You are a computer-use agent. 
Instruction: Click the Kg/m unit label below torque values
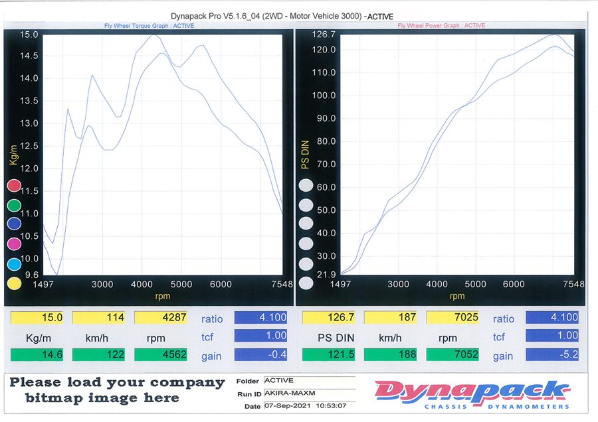[x=38, y=338]
